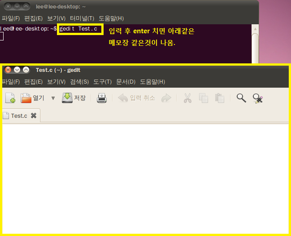Open gedit 문서(D) menu
This screenshot has width=291, height=236.
coord(126,82)
